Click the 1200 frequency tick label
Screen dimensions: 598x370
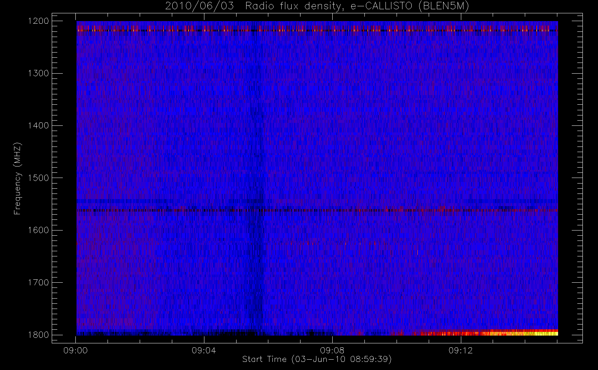[x=38, y=21]
